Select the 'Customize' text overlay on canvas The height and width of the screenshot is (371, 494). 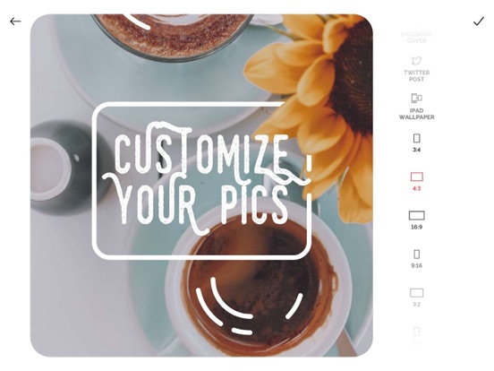201,153
